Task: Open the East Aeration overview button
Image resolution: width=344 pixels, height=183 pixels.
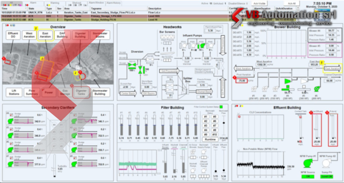Action: pyautogui.click(x=45, y=35)
